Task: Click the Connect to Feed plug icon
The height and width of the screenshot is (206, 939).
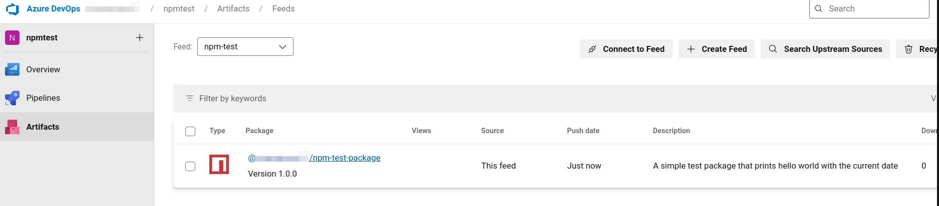Action: (x=592, y=49)
